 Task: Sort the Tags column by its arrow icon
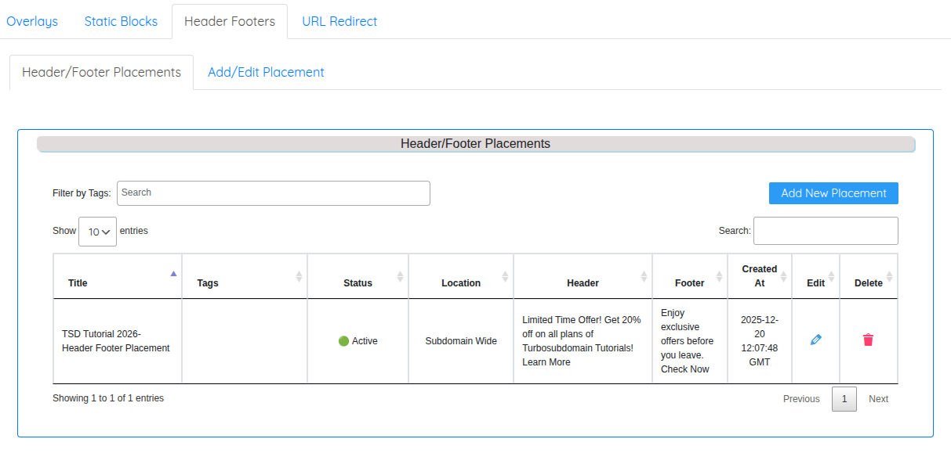[x=300, y=275]
